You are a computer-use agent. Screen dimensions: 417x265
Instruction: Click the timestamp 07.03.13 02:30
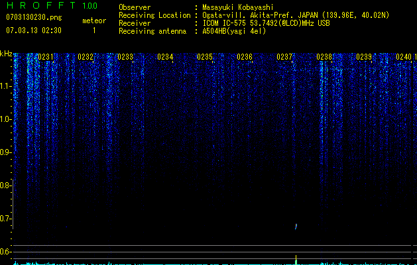[34, 30]
